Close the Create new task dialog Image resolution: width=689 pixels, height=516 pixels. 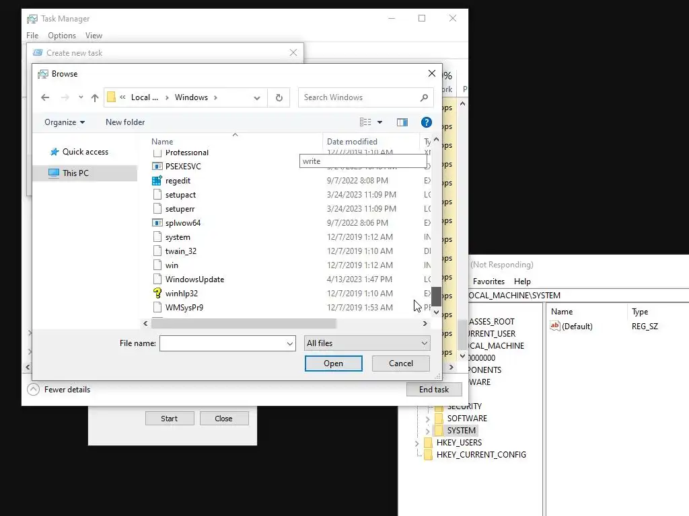[x=293, y=52]
